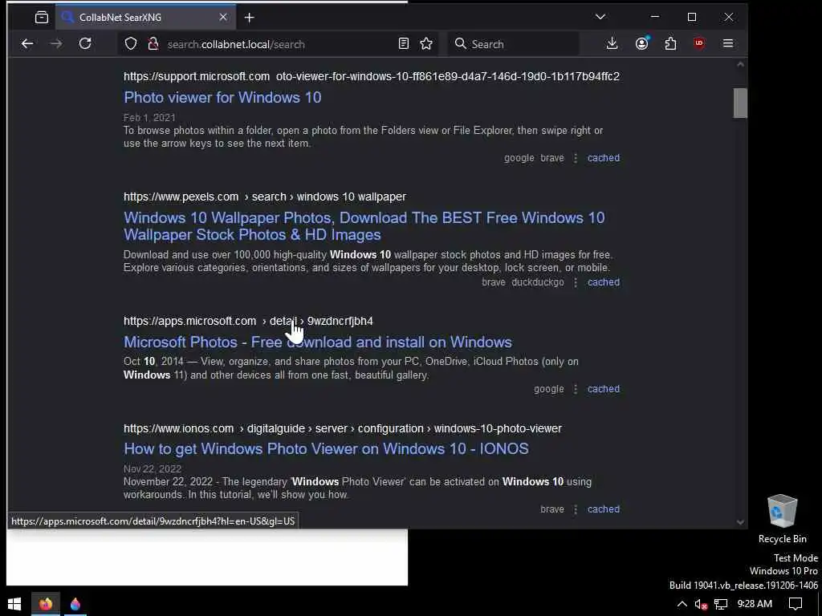822x616 pixels.
Task: Click 'duckduckgo' engine label on pexels result
Action: pos(538,282)
